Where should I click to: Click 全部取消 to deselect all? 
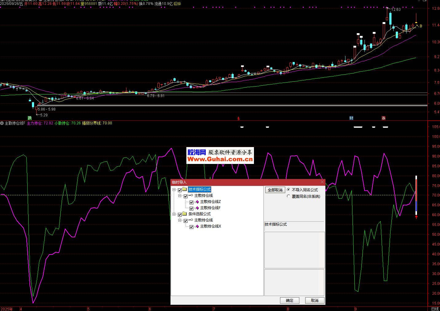pos(275,190)
